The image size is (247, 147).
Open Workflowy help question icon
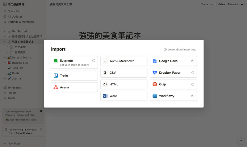pos(193,96)
